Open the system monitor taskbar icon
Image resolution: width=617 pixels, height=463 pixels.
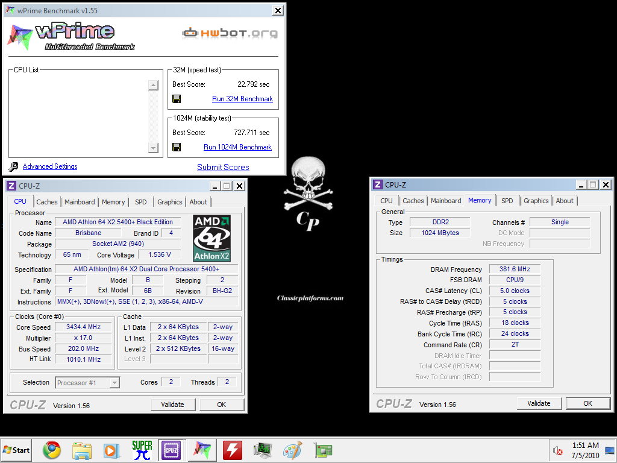coord(263,450)
